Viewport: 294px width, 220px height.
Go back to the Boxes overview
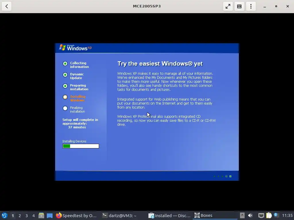pos(7,6)
